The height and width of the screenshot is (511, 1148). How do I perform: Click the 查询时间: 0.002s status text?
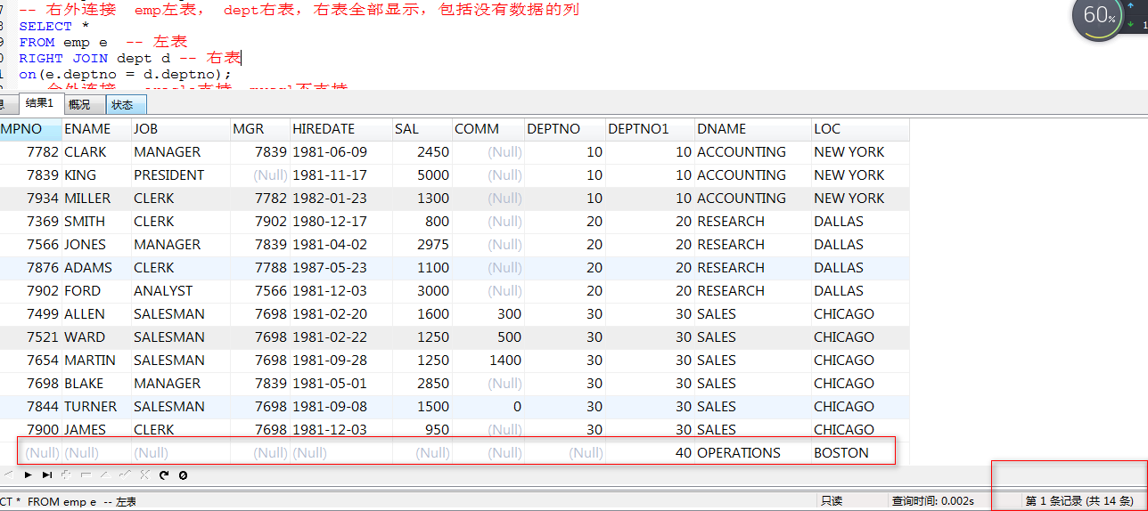point(932,501)
